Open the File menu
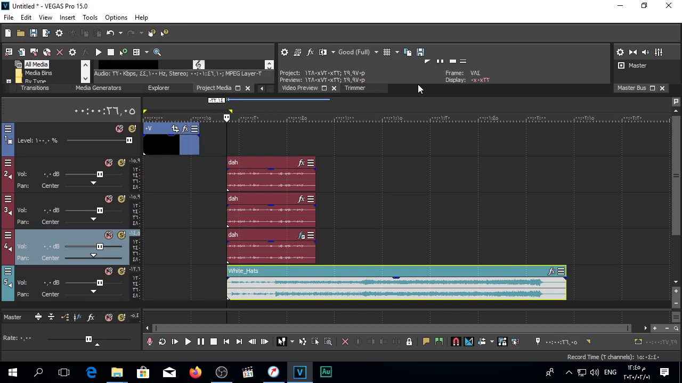This screenshot has height=383, width=682. tap(9, 18)
